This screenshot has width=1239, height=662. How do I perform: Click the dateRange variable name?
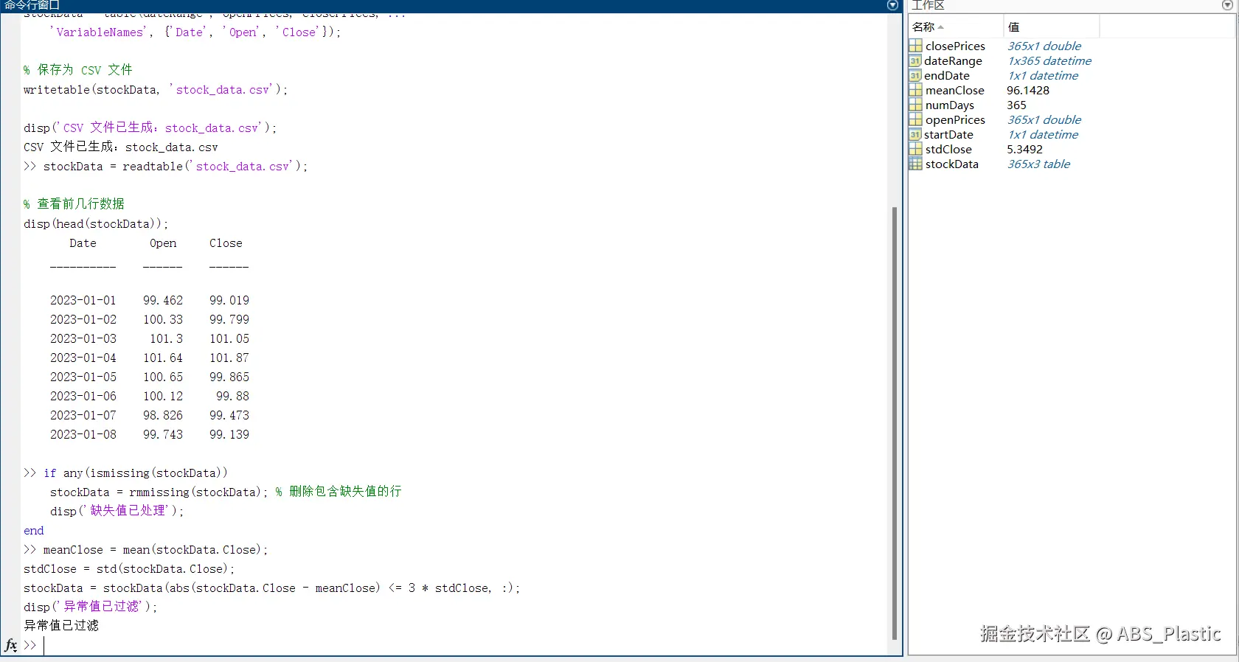[953, 60]
